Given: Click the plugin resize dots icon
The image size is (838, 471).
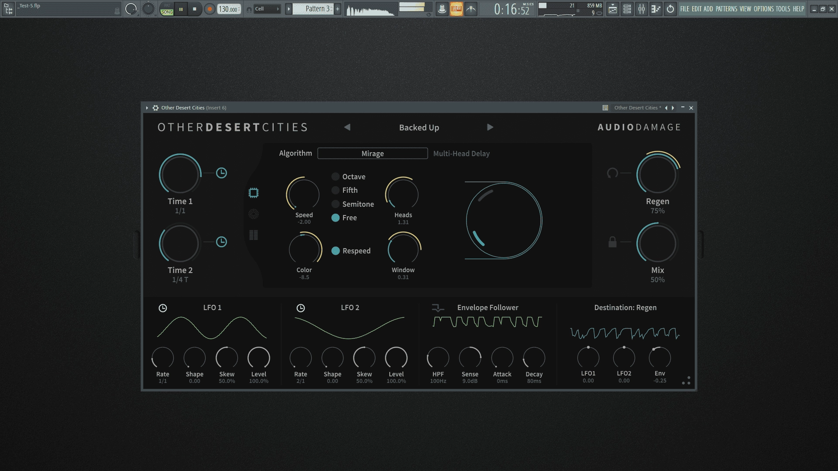Looking at the screenshot, I should click(x=686, y=381).
